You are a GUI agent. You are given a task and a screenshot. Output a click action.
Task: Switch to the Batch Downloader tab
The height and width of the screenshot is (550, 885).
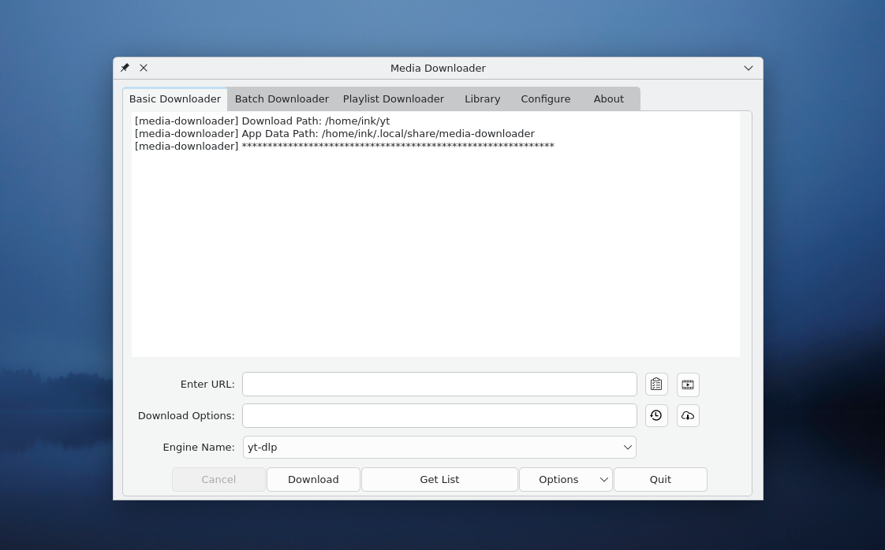click(x=282, y=98)
